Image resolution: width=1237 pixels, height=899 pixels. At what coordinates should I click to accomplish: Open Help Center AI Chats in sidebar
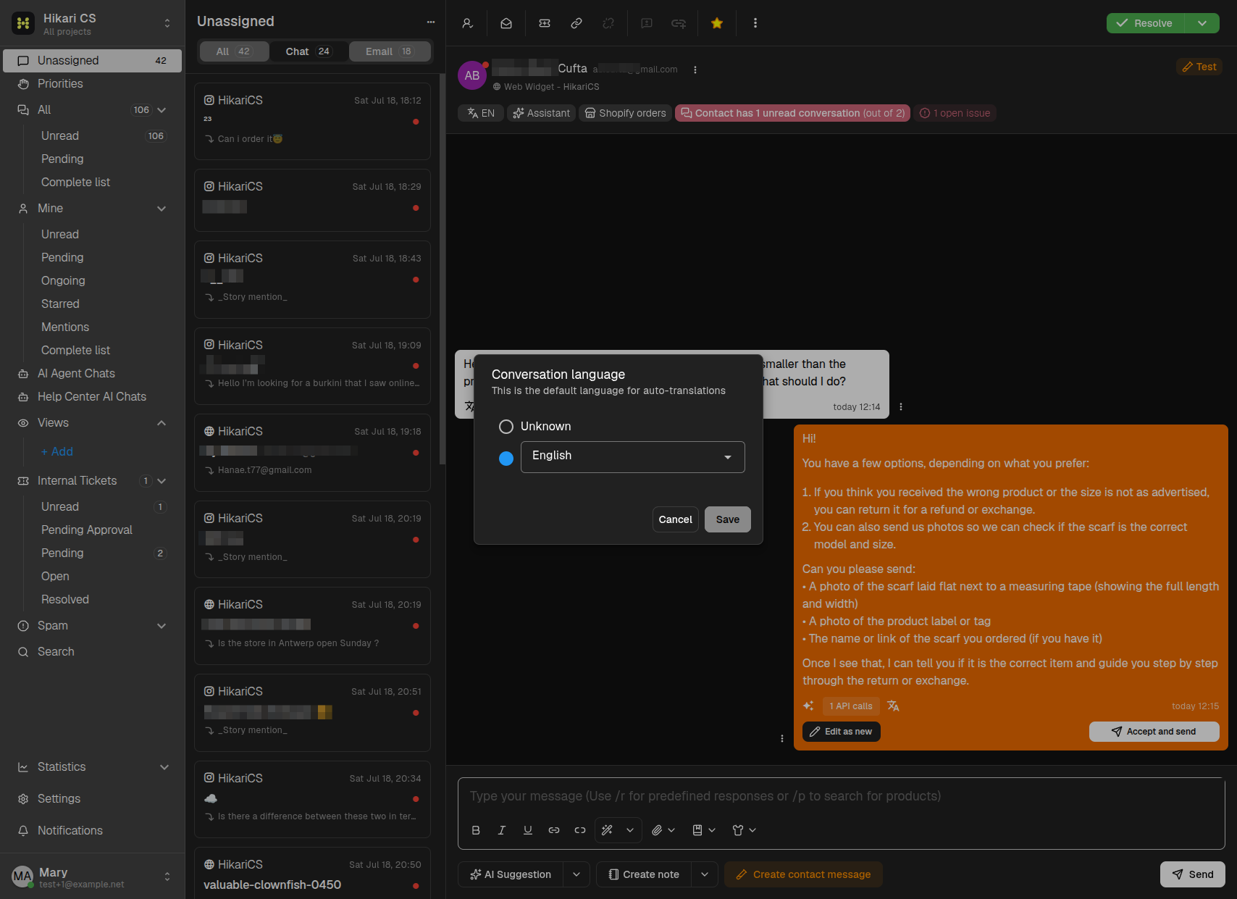click(93, 396)
